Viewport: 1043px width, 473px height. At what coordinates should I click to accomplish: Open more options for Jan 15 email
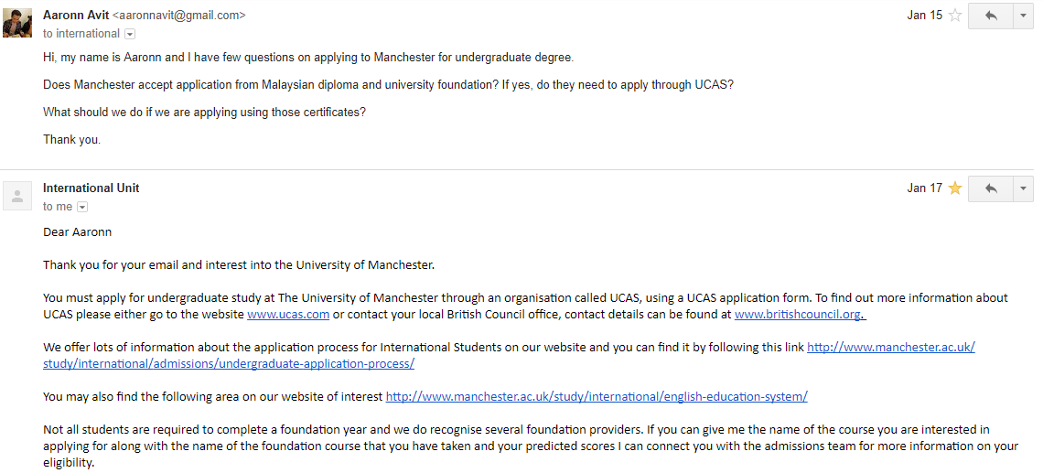click(1023, 16)
